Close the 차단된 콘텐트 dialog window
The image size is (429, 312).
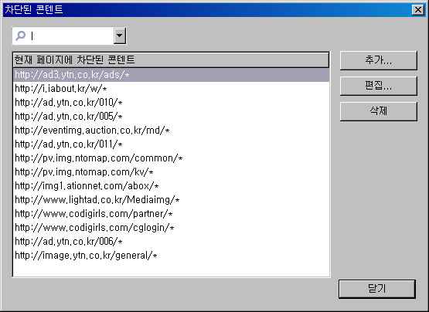click(x=418, y=10)
